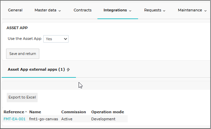Sort by the Commission column header

tap(74, 112)
